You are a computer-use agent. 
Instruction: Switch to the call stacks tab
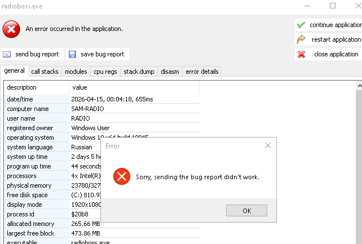[x=45, y=72]
